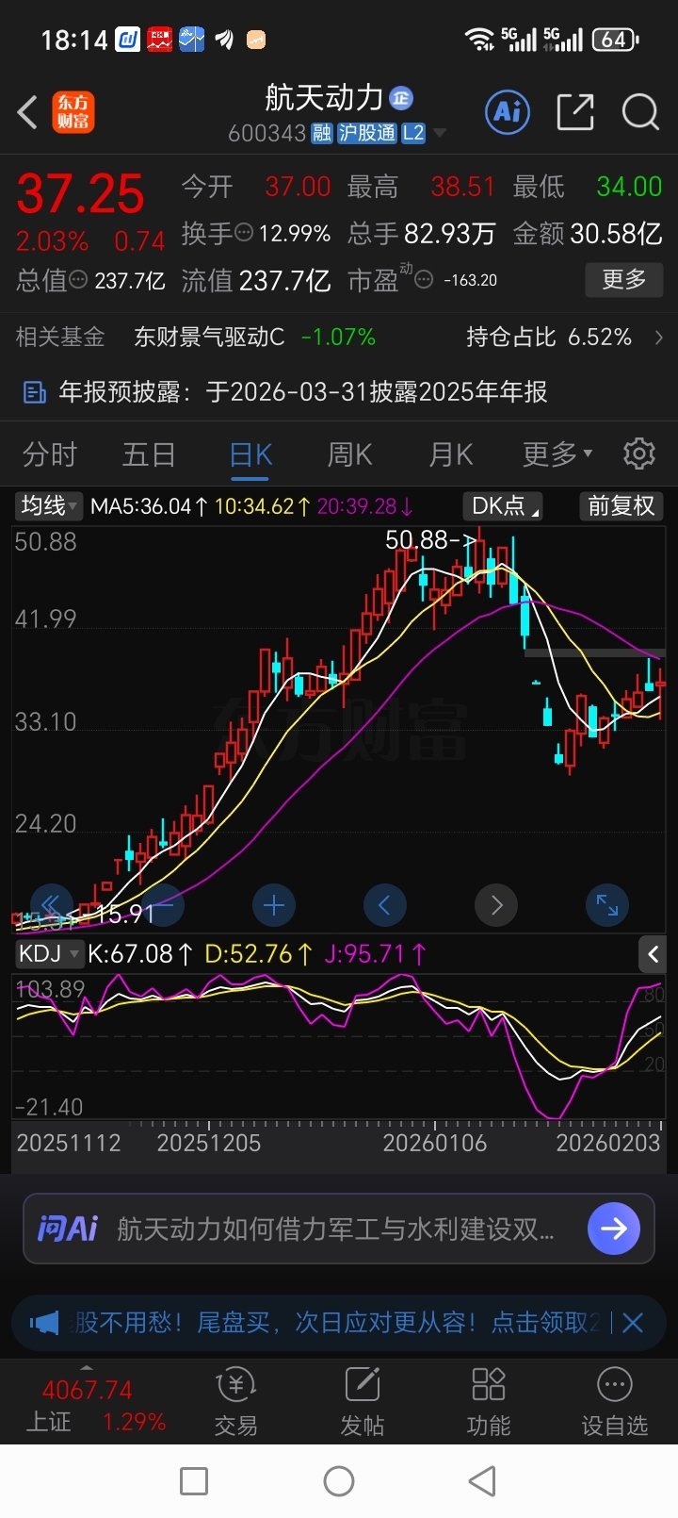Expand the 上证 index bar arrow
678x1518 pixels.
click(x=87, y=1367)
